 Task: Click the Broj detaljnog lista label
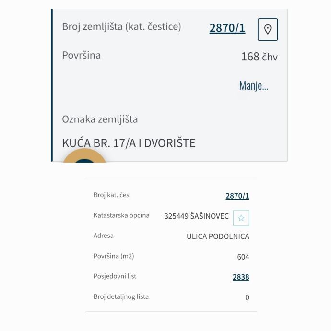[121, 296]
